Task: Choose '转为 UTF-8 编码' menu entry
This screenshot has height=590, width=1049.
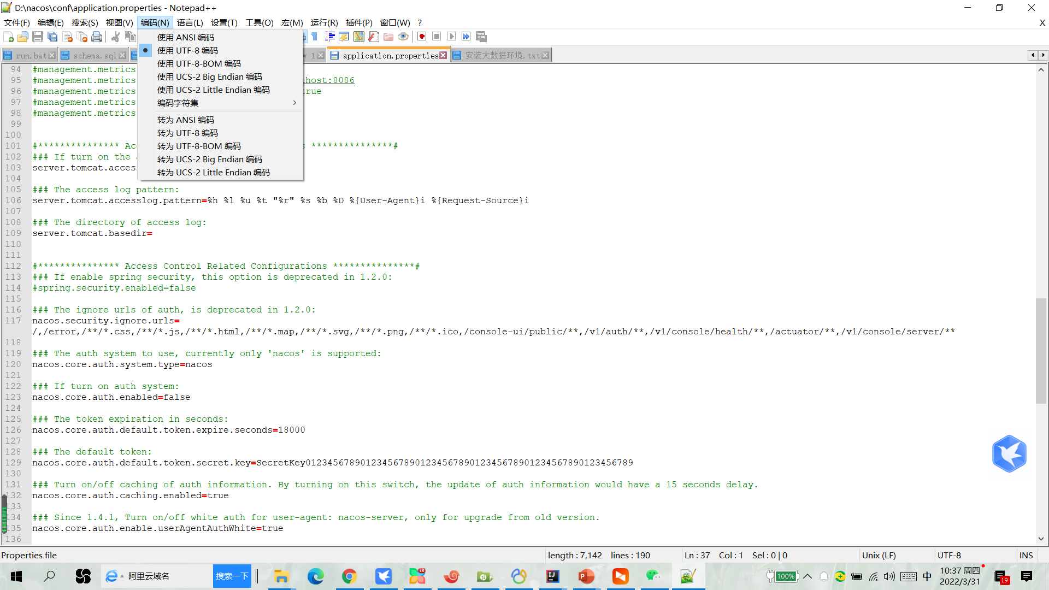Action: [187, 133]
